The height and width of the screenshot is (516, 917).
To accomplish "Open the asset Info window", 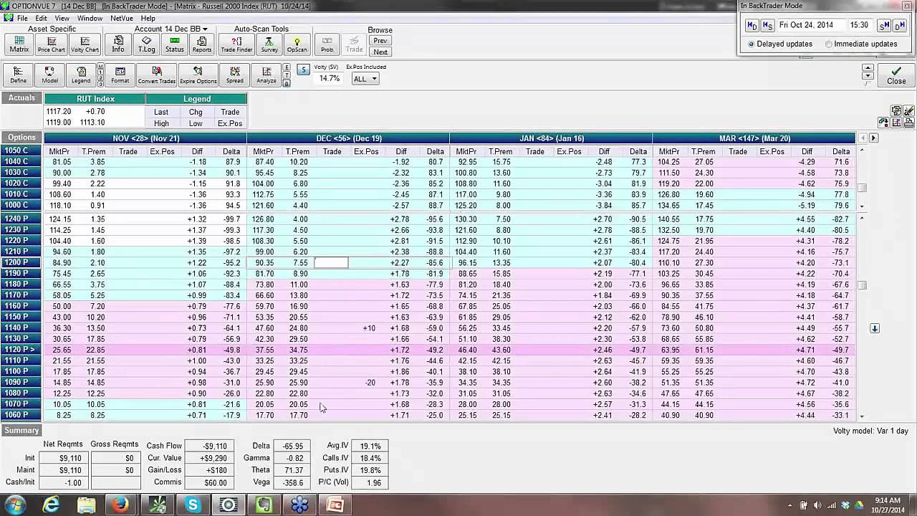I will (x=117, y=44).
